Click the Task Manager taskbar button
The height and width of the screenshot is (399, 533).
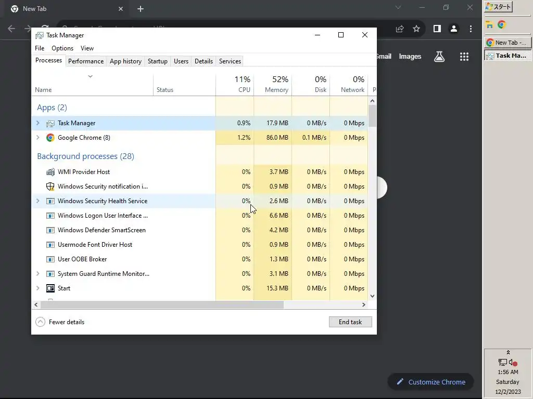pos(506,56)
